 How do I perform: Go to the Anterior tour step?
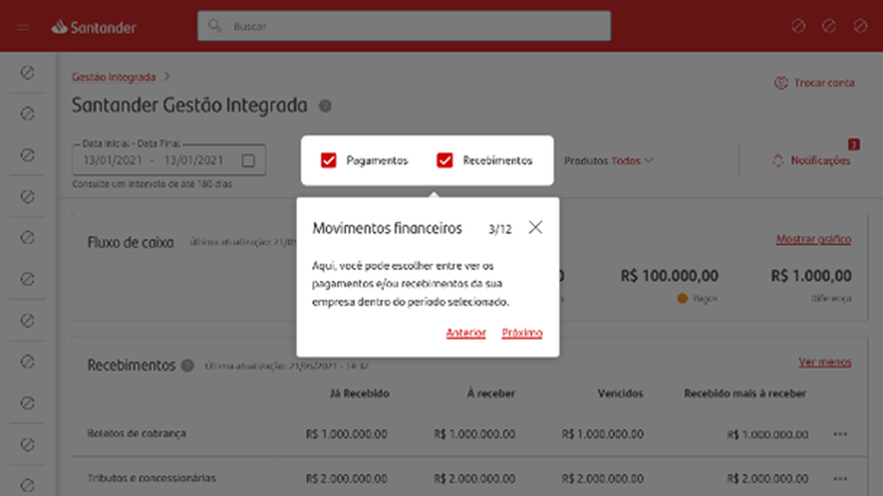coord(466,333)
